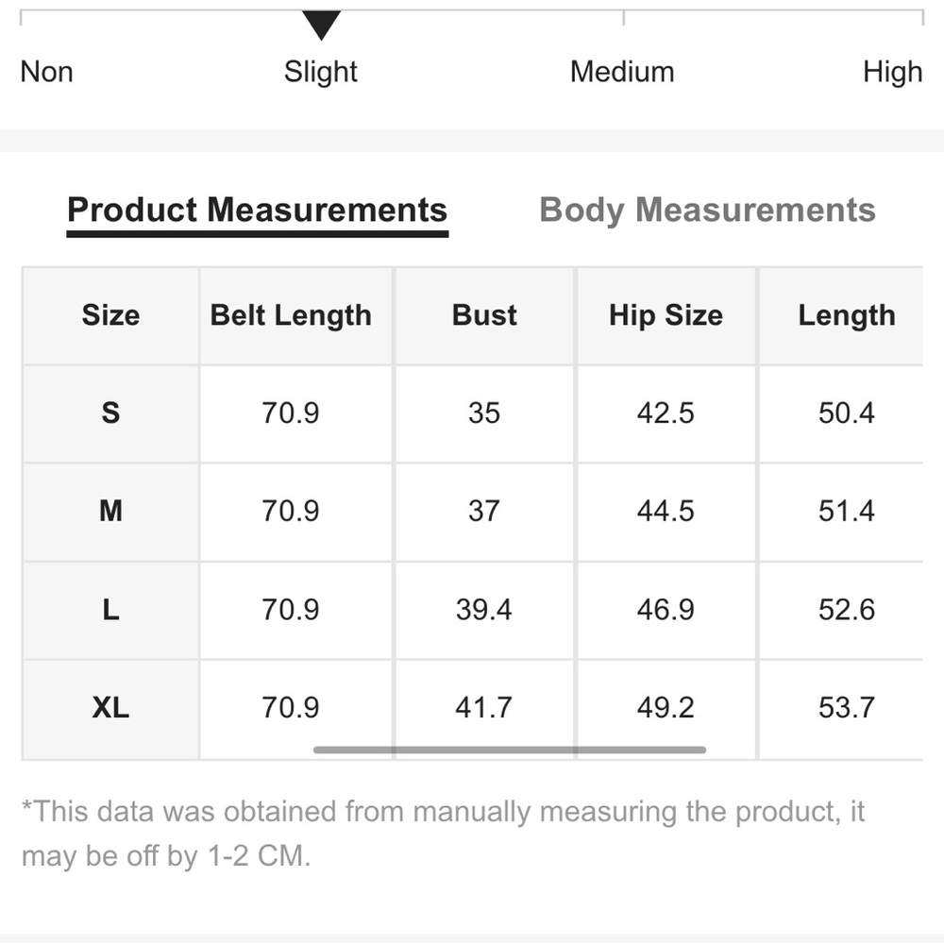Click the S hip size value 42.5

[x=666, y=413]
